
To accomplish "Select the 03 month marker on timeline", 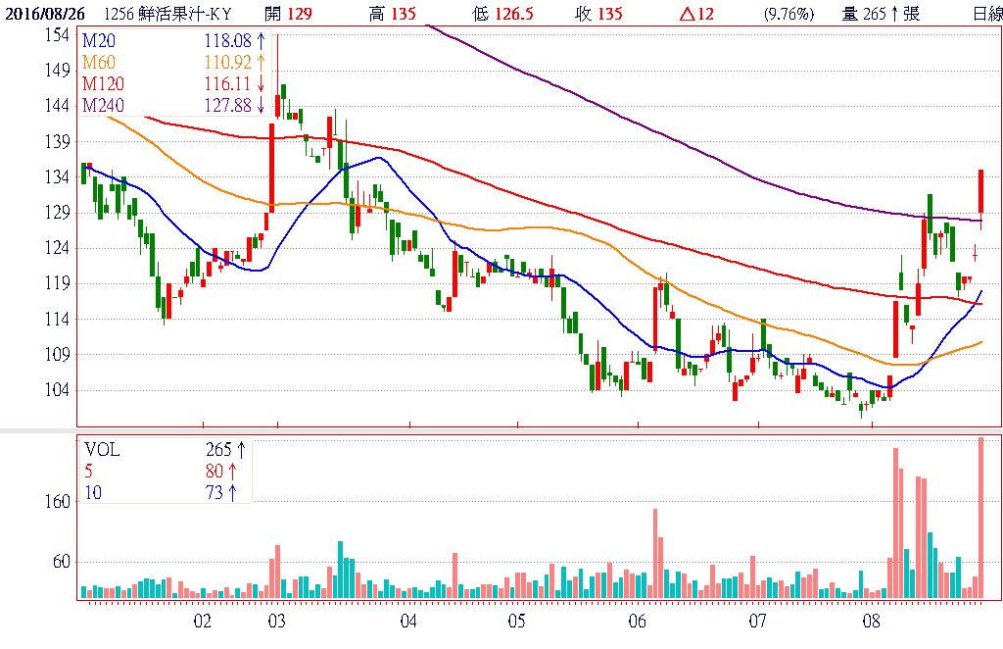I will pos(276,621).
